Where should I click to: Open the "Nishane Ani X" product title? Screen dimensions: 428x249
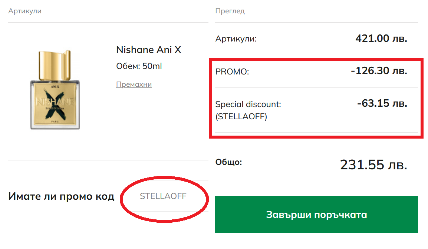(148, 50)
